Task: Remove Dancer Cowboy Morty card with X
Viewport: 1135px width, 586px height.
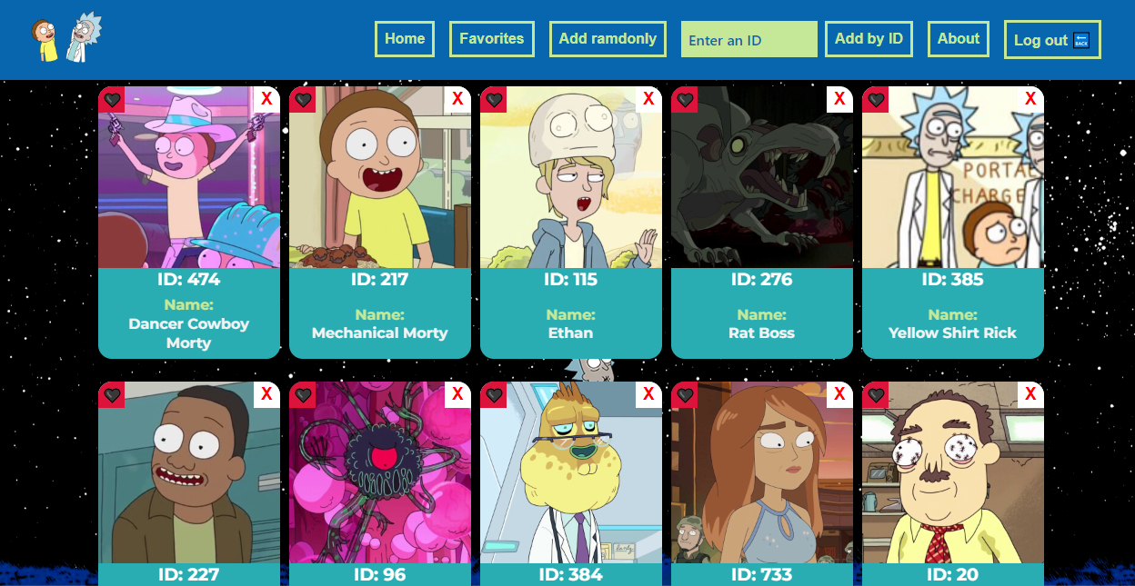Action: [266, 99]
